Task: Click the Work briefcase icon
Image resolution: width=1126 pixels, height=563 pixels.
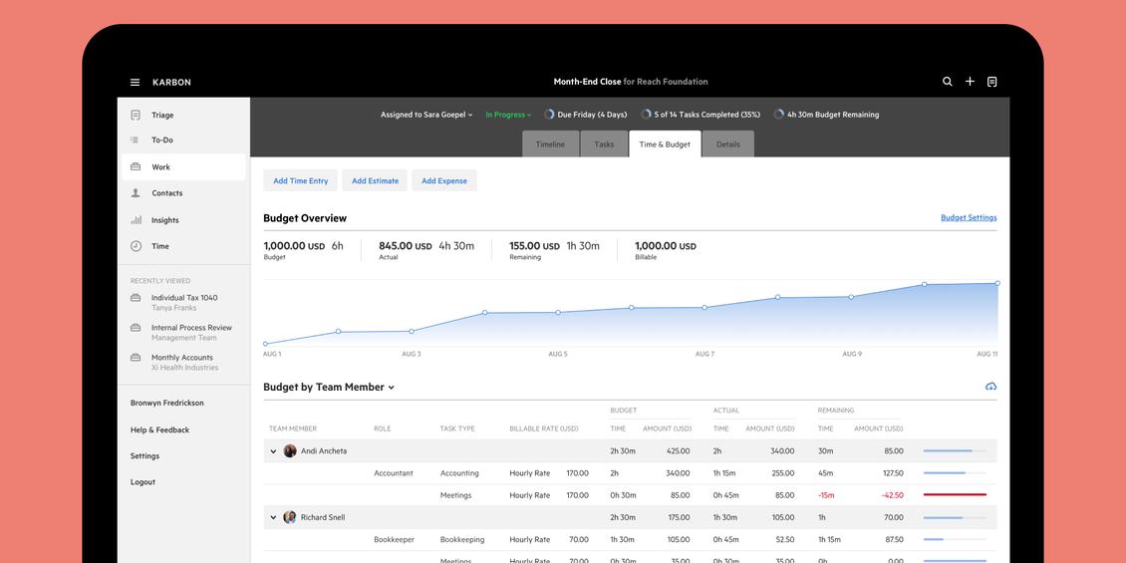Action: 136,167
